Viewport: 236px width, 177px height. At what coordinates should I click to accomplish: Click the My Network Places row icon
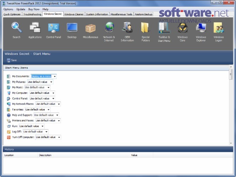[x=8, y=104]
